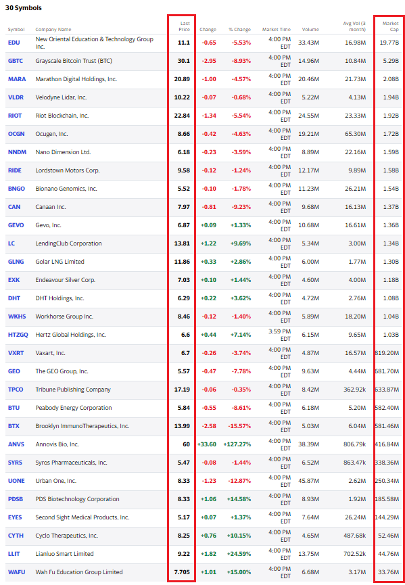The height and width of the screenshot is (585, 405).
Task: Click the '+24.59%' percent change value
Action: pyautogui.click(x=239, y=555)
